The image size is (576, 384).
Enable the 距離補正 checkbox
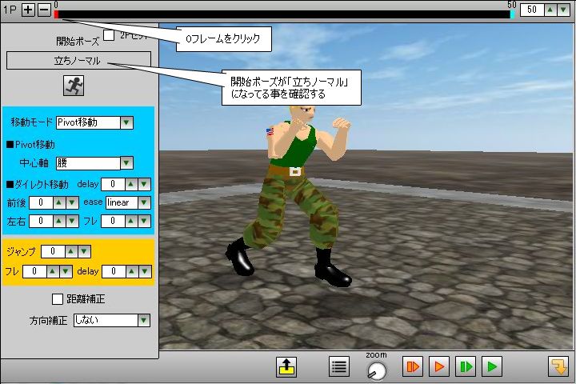point(58,299)
